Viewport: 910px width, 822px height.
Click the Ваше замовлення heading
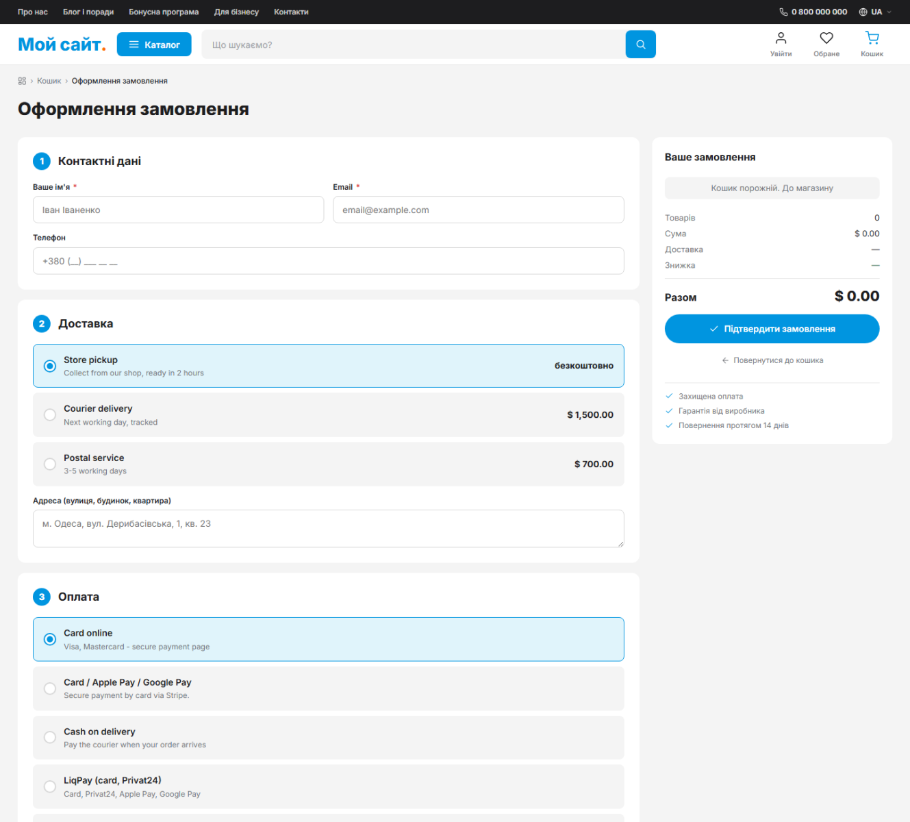coord(710,157)
